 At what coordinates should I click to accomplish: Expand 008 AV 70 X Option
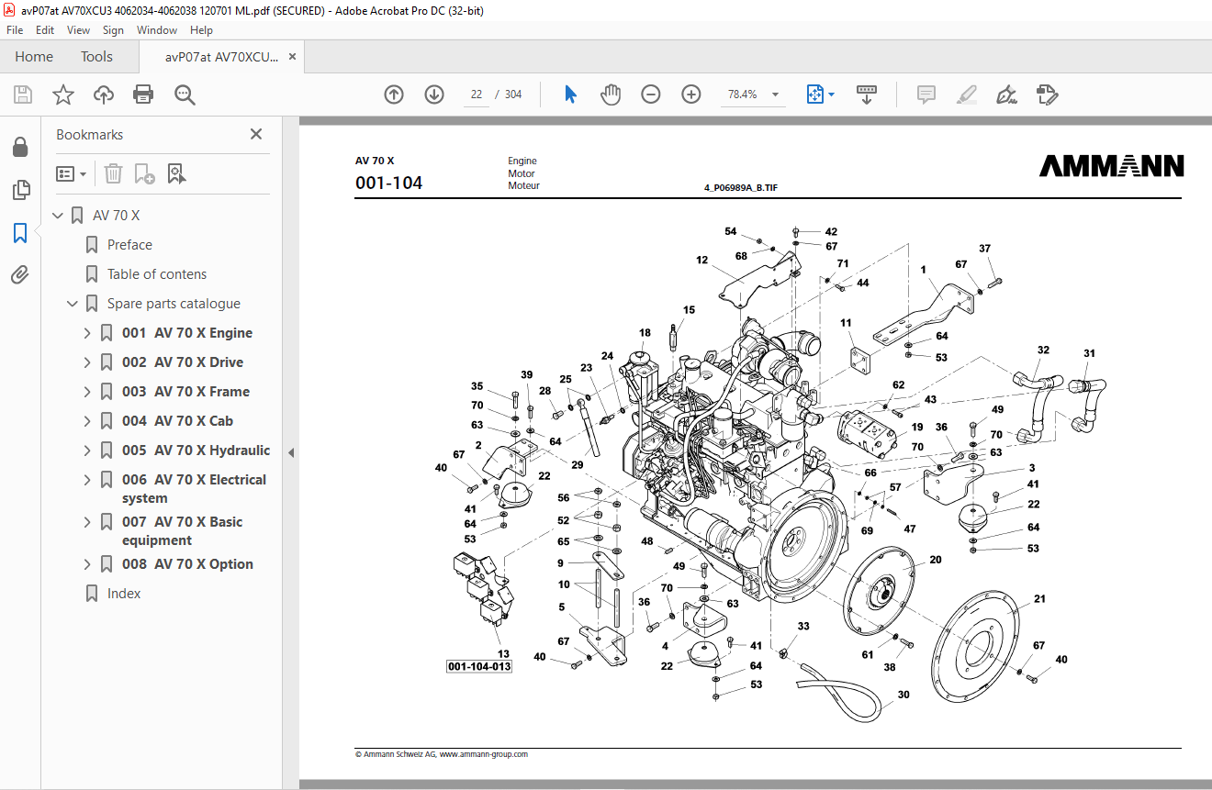(x=88, y=564)
